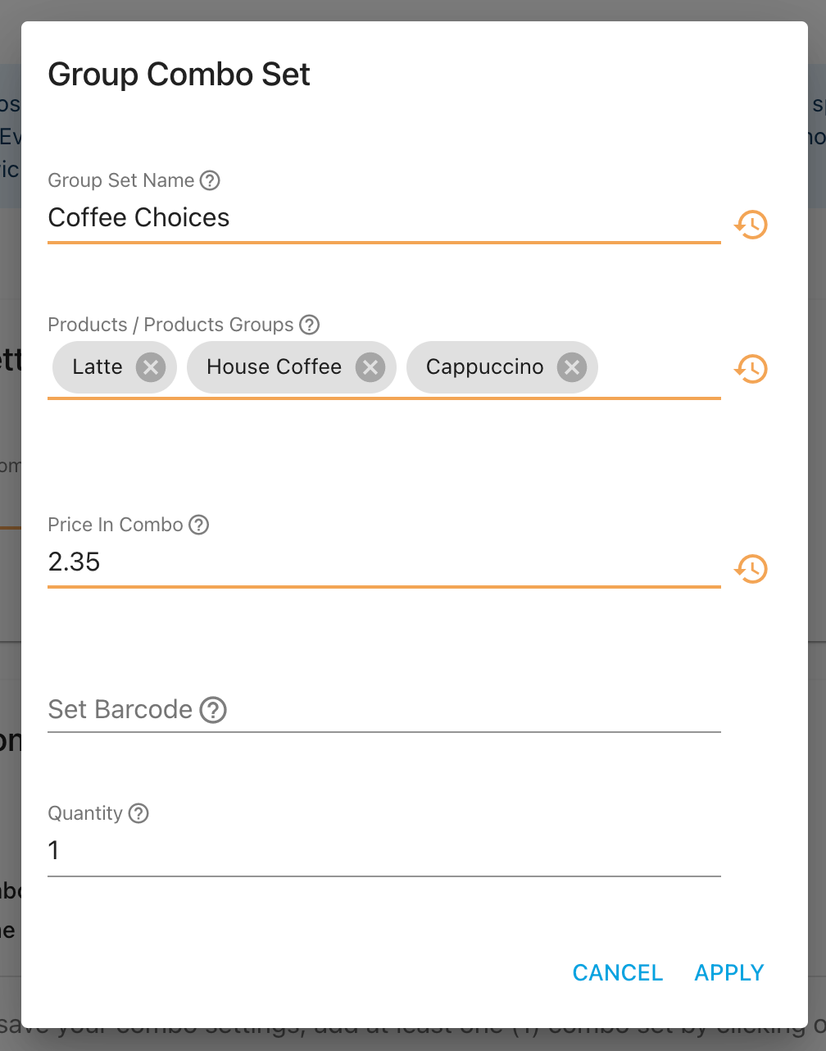This screenshot has height=1051, width=826.
Task: Reset Group Set Name with history icon
Action: click(x=751, y=225)
